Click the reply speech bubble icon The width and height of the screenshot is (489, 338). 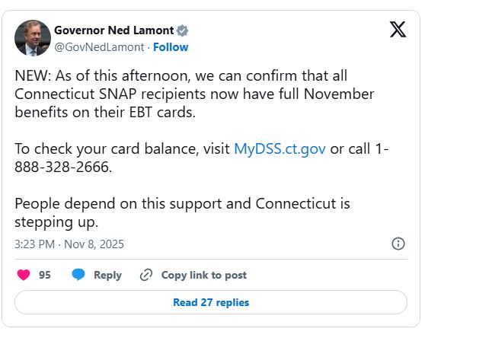pyautogui.click(x=78, y=275)
